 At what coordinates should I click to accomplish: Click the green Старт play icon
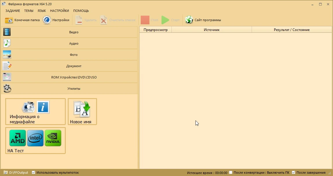click(x=165, y=20)
